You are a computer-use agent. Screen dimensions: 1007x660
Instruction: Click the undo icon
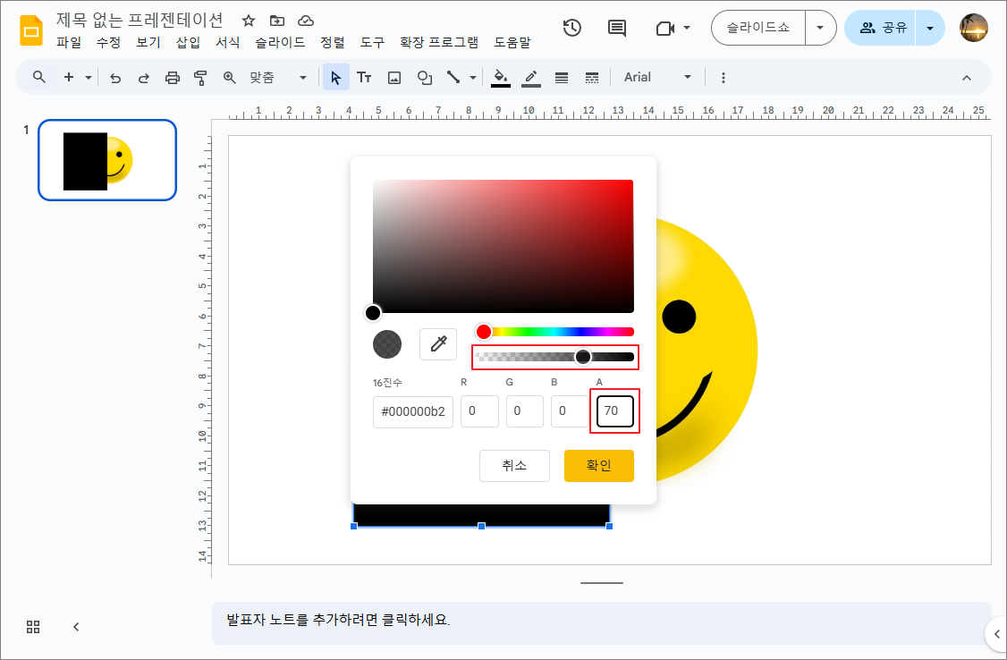[x=115, y=77]
